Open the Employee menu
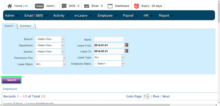Image resolution: width=220 pixels, height=106 pixels. (107, 16)
